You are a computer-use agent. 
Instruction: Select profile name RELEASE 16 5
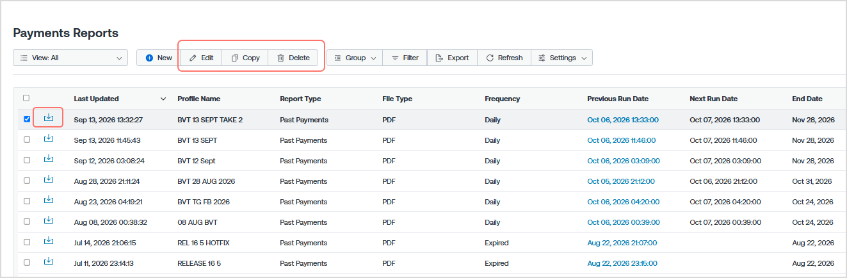tap(199, 263)
